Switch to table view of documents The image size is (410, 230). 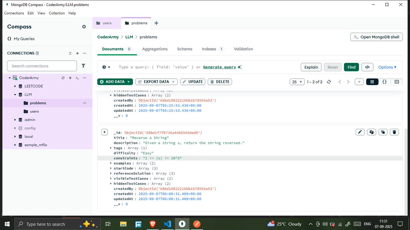coord(397,82)
